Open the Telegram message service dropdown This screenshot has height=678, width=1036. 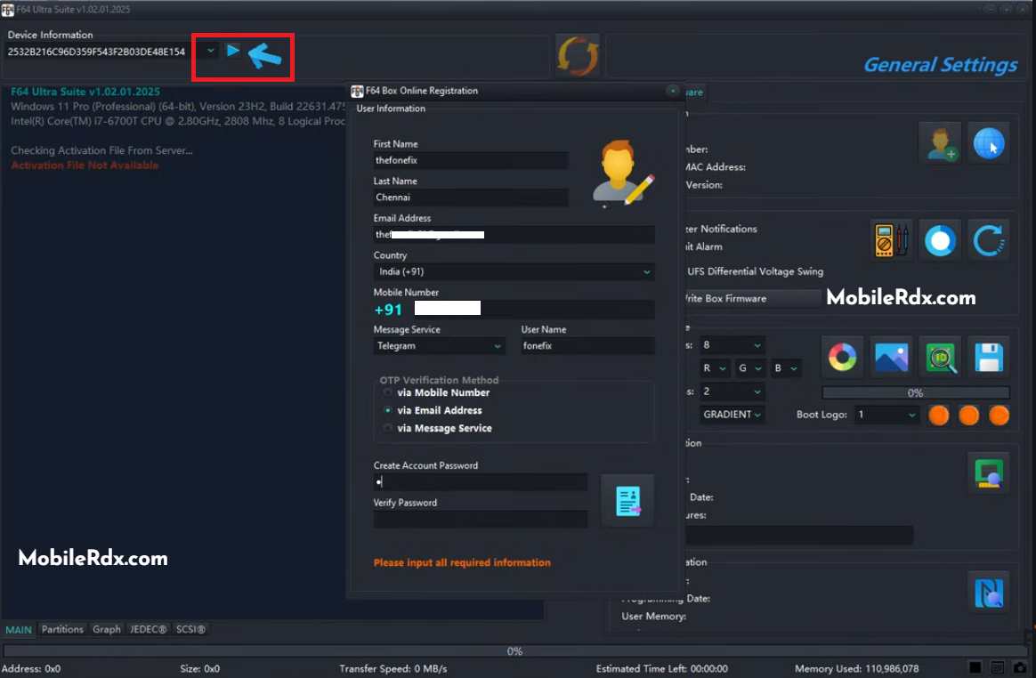[x=440, y=345]
